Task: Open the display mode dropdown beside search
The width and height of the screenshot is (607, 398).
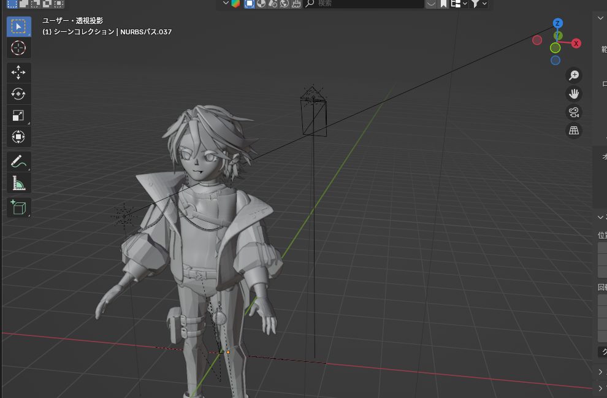Action: point(459,4)
